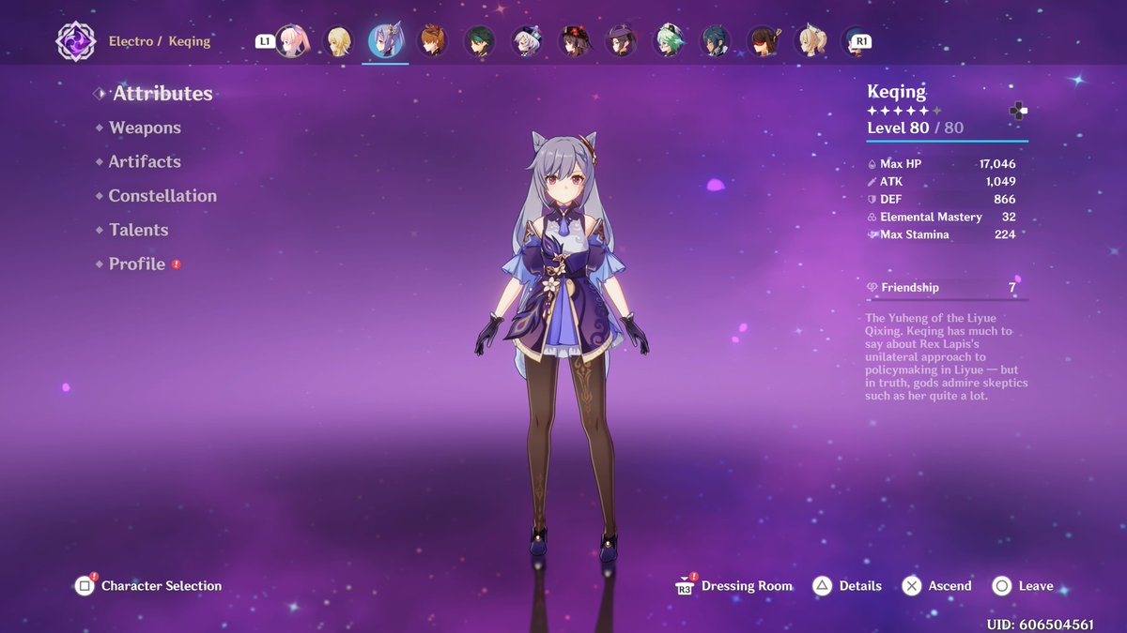Click the Keqing name heading
The height and width of the screenshot is (633, 1127).
(x=896, y=92)
